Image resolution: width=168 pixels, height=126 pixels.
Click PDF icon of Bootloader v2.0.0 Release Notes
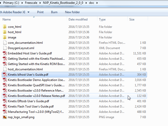point(5,96)
